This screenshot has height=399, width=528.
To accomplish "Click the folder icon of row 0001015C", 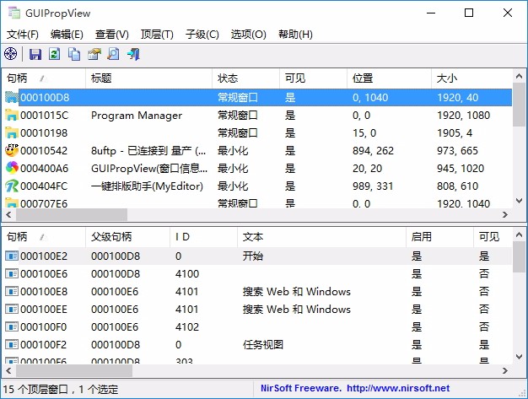I will click(12, 116).
